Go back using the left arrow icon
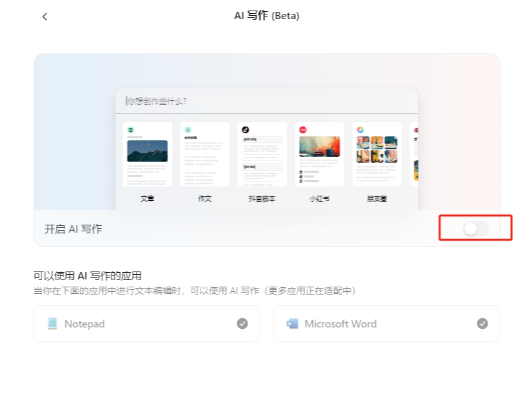 (x=45, y=16)
